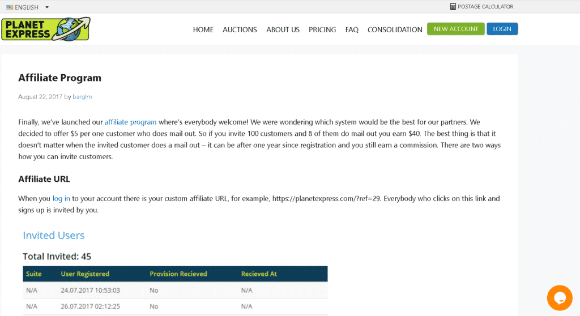The image size is (580, 316).
Task: Go to the Auctions page
Action: [x=240, y=29]
